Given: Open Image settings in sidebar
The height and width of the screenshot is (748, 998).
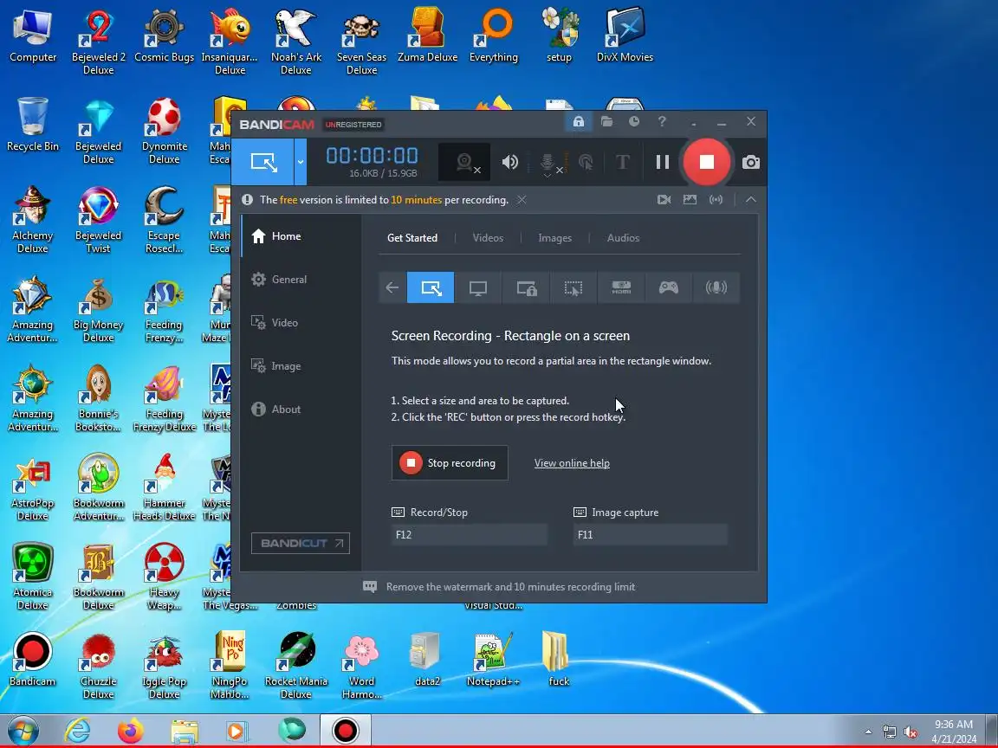Looking at the screenshot, I should coord(301,365).
